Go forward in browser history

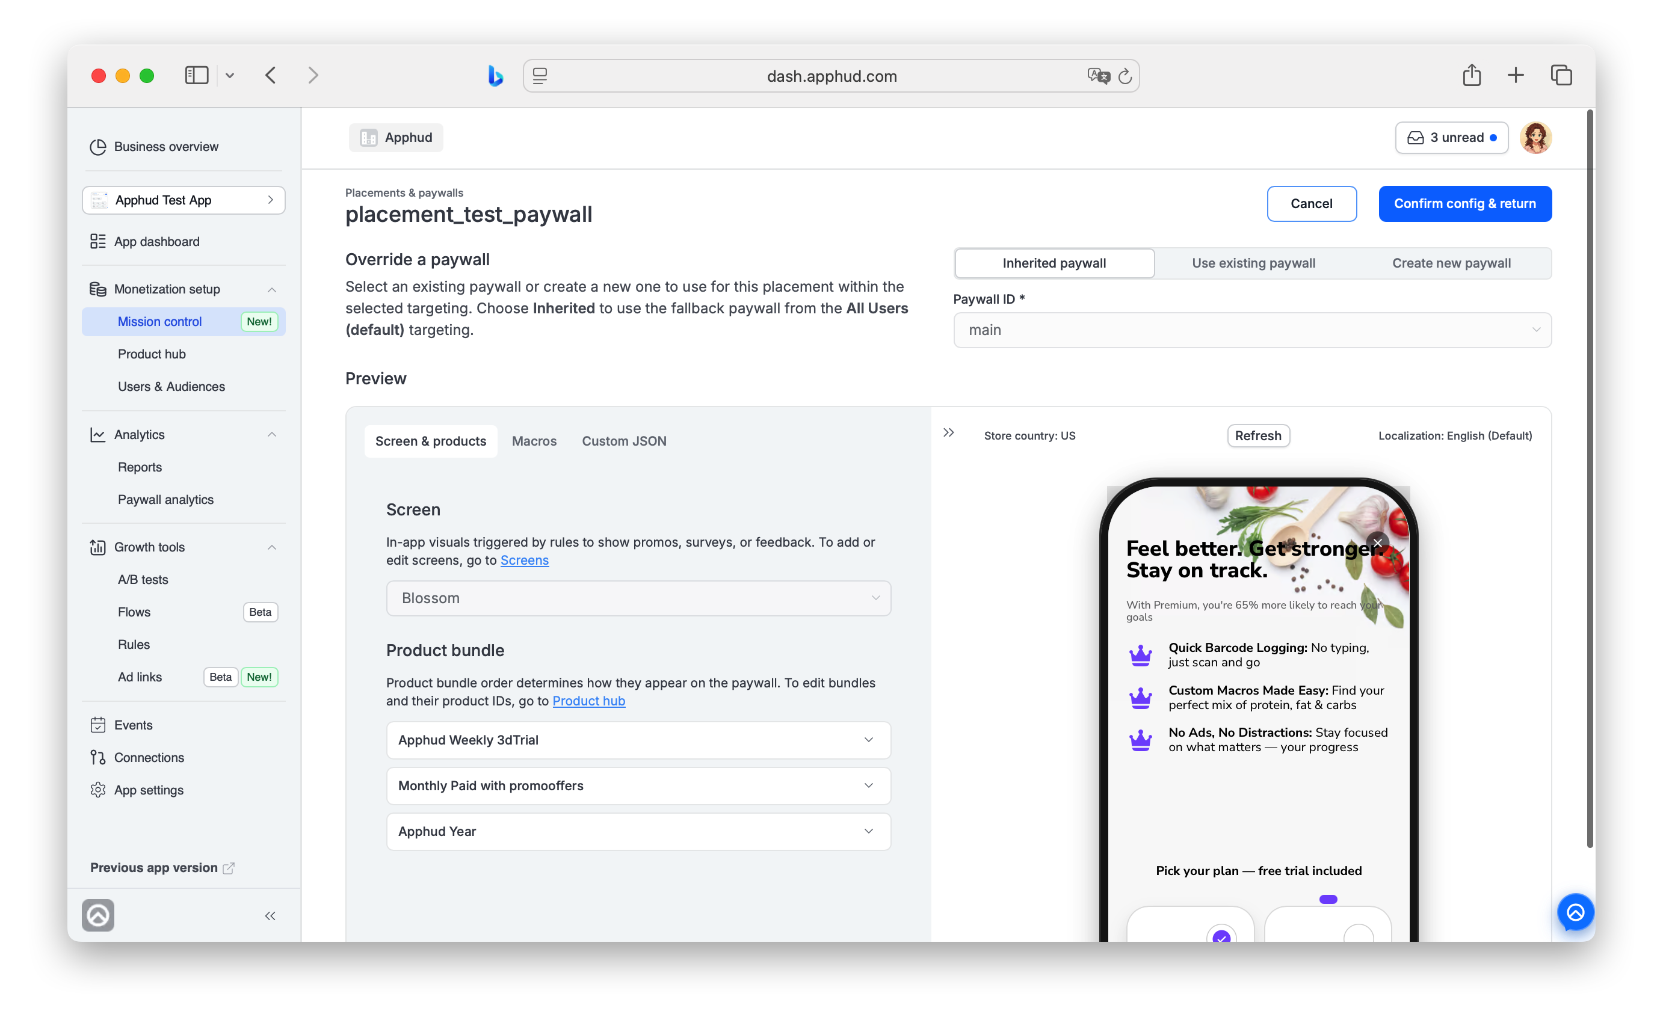point(313,75)
